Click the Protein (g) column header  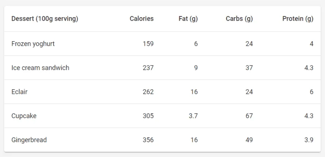[x=298, y=19]
